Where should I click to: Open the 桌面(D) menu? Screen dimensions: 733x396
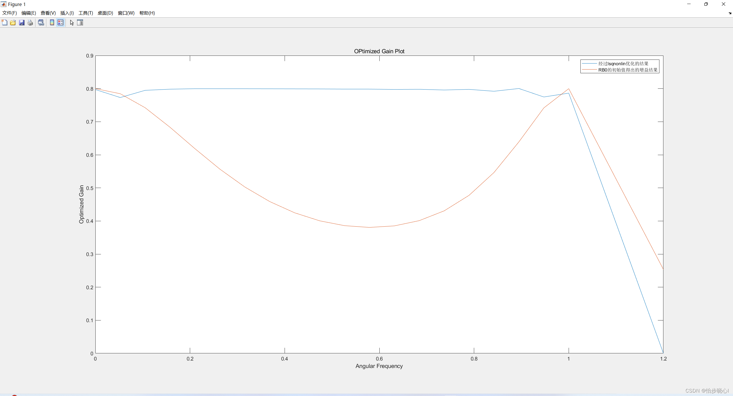coord(105,13)
